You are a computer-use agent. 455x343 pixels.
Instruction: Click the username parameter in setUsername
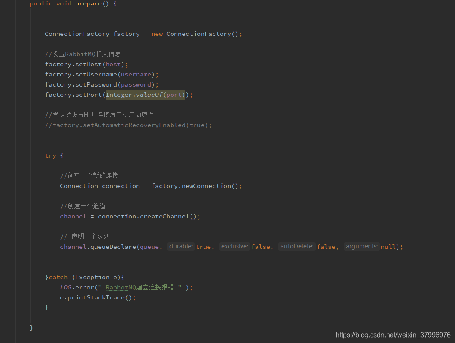point(136,75)
